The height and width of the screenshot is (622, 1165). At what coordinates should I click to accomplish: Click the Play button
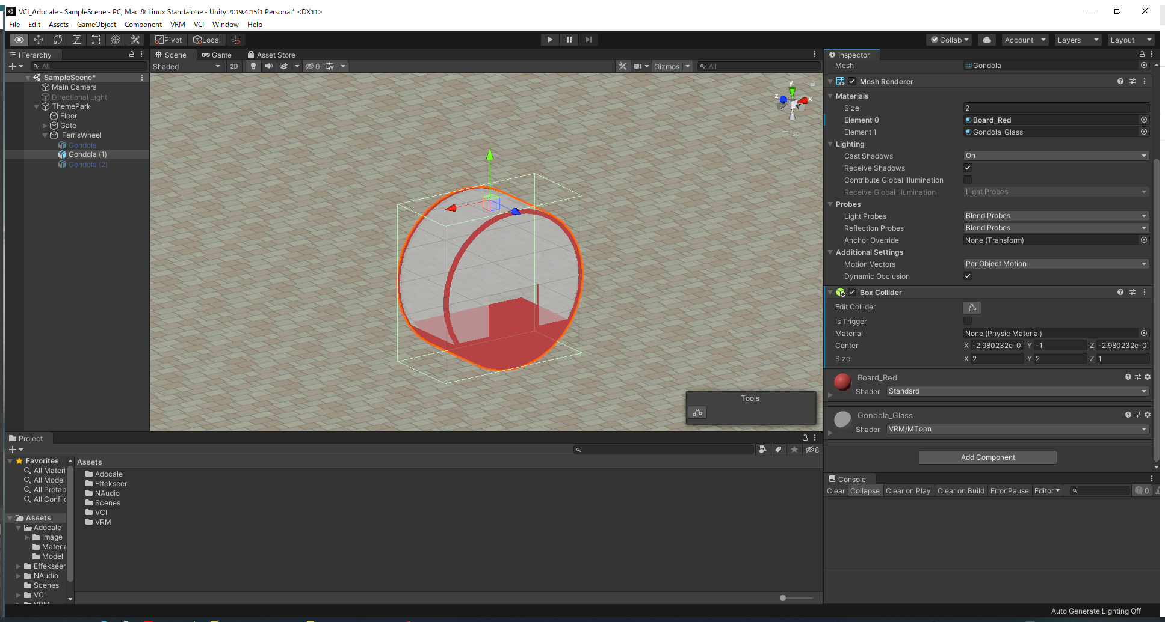(x=549, y=40)
